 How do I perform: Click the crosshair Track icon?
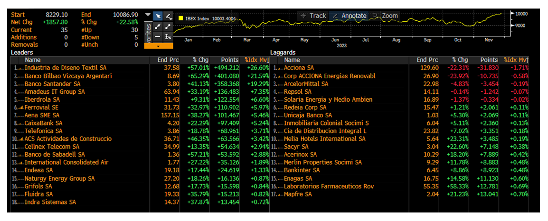coord(303,16)
